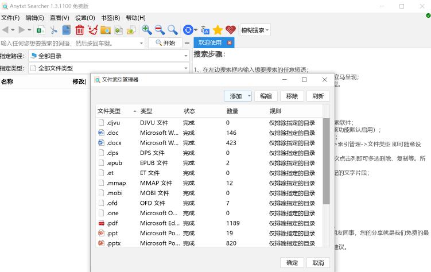
Task: Click the zoom in magnifier icon
Action: [146, 30]
